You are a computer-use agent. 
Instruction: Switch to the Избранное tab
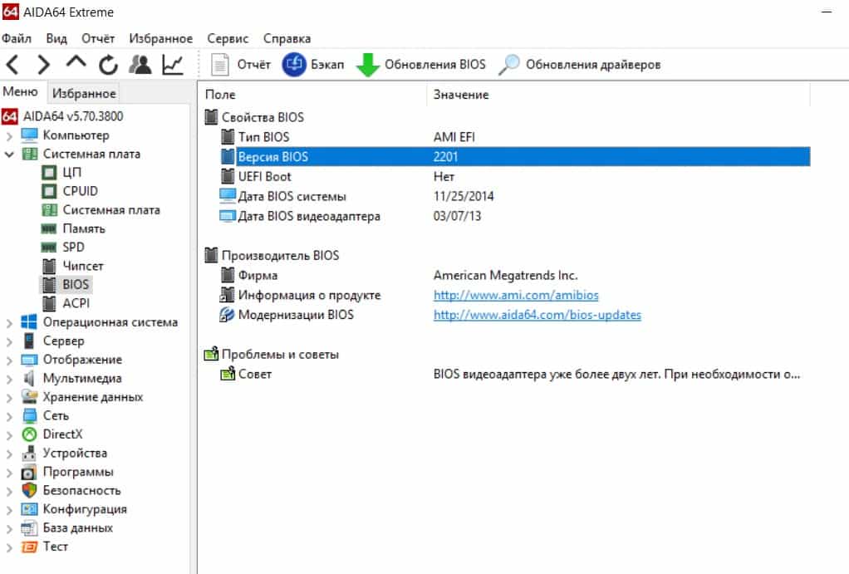pos(83,93)
